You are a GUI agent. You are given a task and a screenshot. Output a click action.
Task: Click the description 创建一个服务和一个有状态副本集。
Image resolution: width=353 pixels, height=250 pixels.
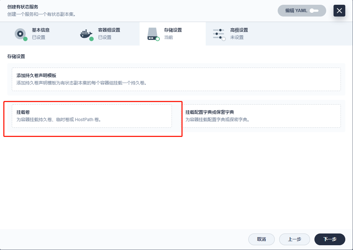[x=42, y=14]
